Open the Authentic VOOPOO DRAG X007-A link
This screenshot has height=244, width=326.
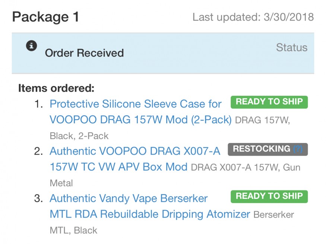[x=135, y=151]
